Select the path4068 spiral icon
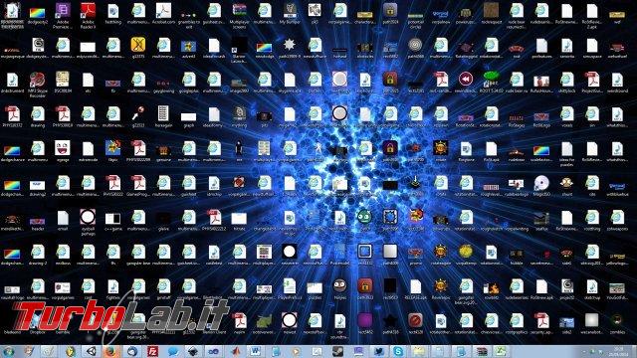Image resolution: width=637 pixels, height=358 pixels. pos(415,45)
